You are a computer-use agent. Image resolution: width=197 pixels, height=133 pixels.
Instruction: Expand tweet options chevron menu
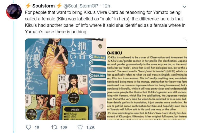(184, 6)
